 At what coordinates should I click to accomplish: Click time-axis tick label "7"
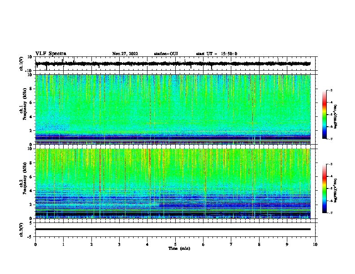(231, 244)
